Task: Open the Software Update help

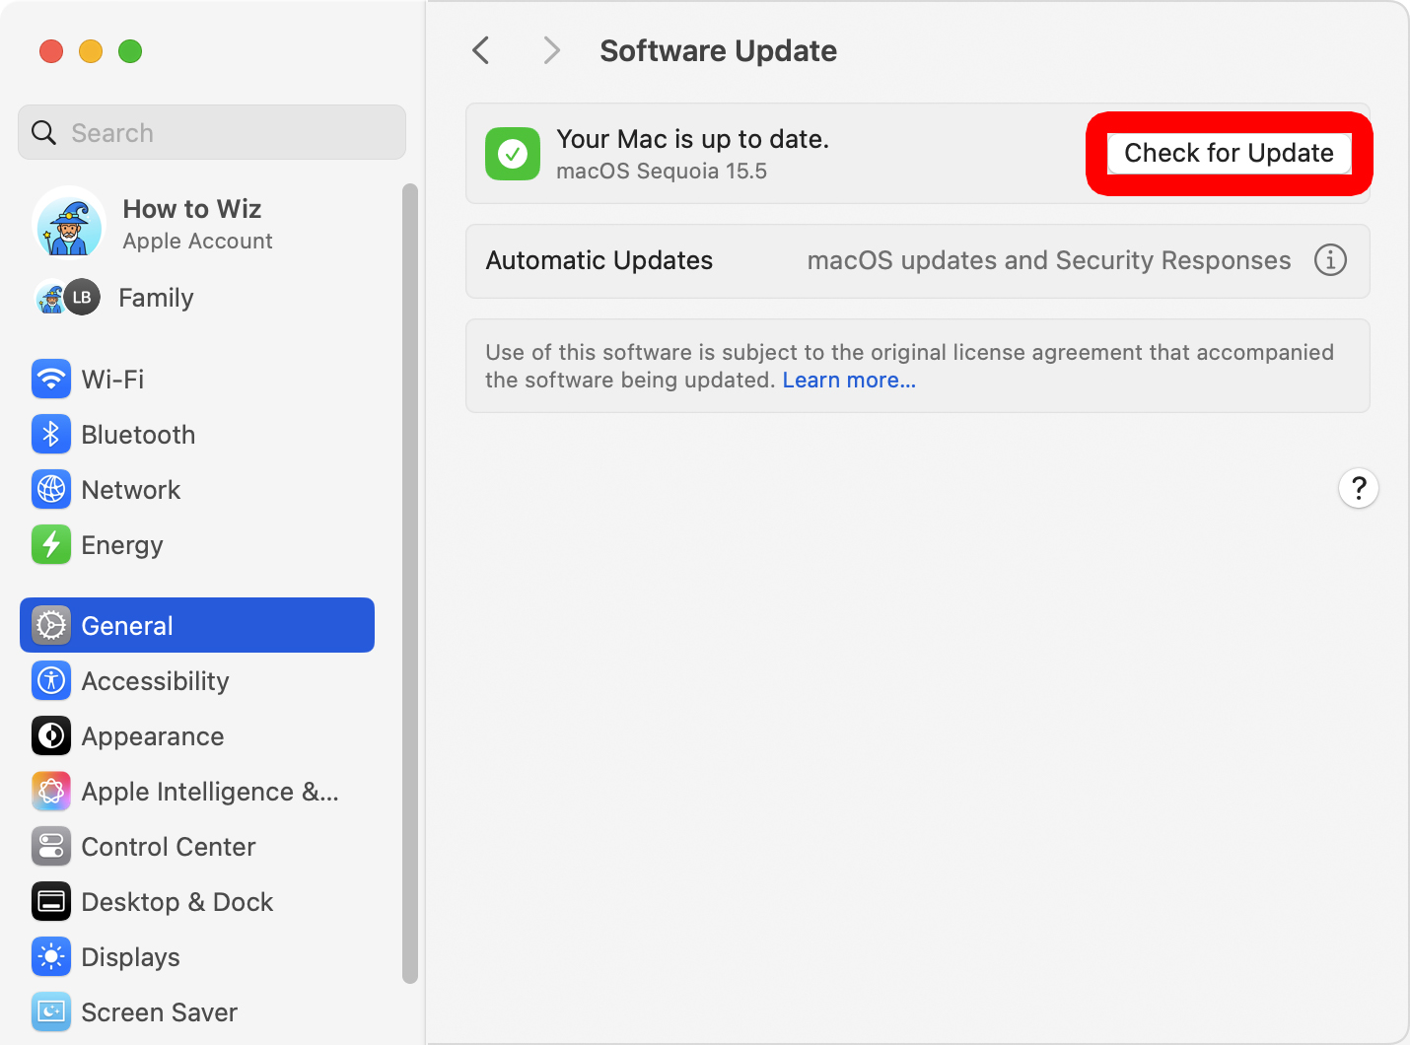Action: (x=1358, y=488)
